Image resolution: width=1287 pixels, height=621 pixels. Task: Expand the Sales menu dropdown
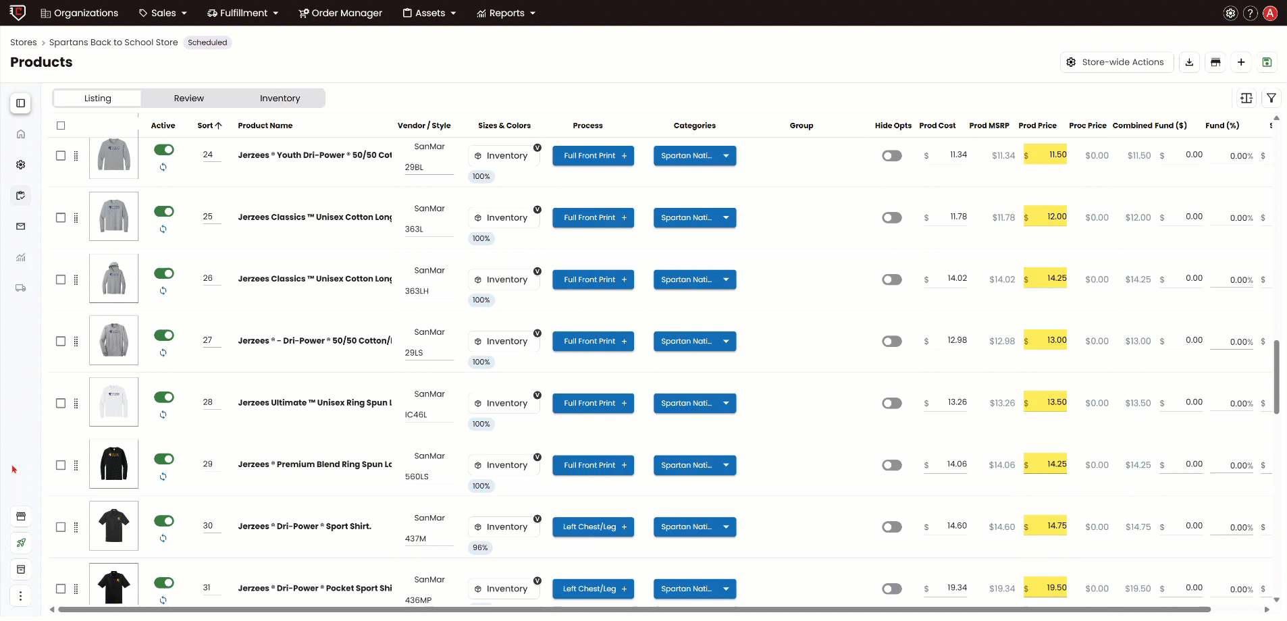click(163, 13)
